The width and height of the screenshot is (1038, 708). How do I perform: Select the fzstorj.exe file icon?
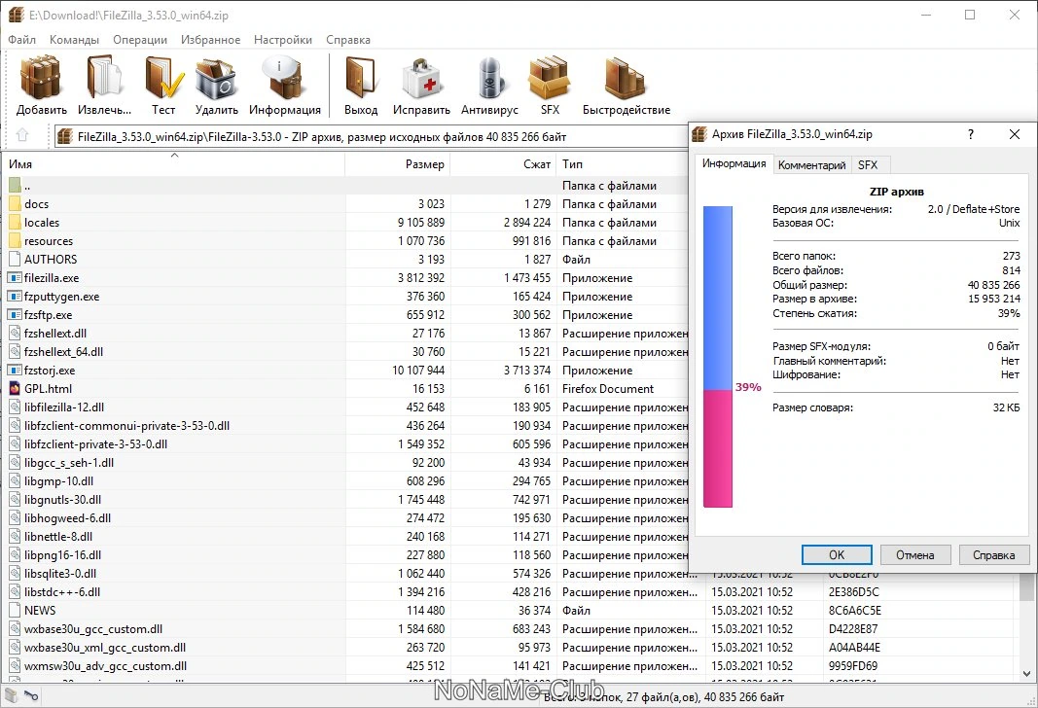tap(16, 370)
